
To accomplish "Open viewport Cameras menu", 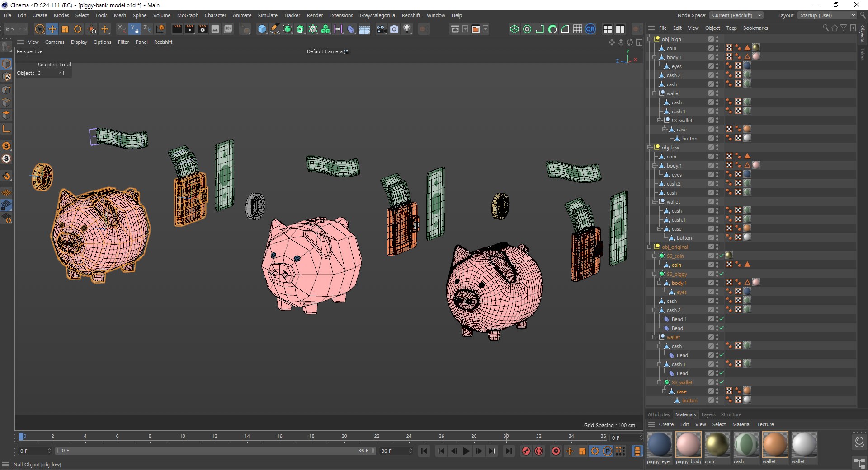I will point(55,42).
